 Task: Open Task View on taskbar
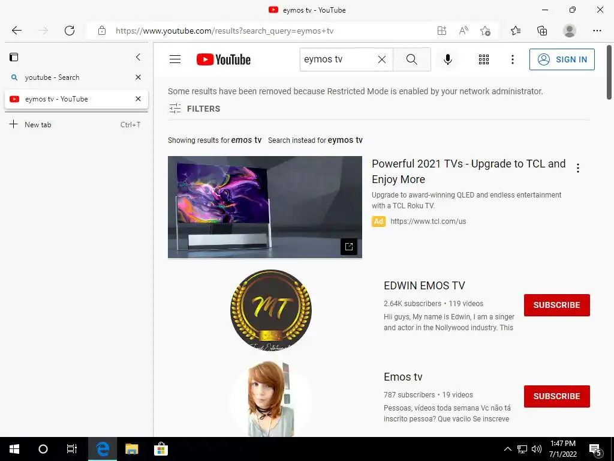[x=72, y=449]
